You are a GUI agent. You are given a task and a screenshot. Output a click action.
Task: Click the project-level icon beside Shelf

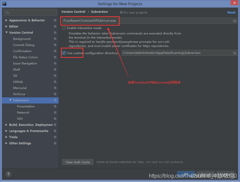click(55, 69)
